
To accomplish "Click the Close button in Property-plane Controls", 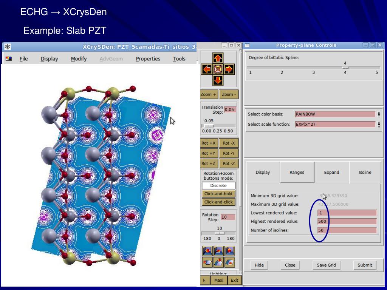I will [x=290, y=265].
